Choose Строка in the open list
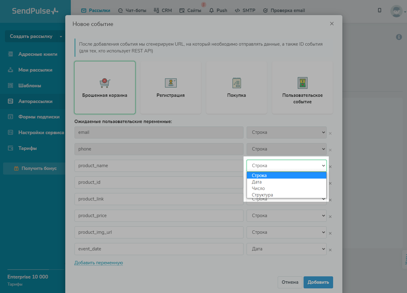Viewport: 407px width, 293px height. pyautogui.click(x=287, y=175)
